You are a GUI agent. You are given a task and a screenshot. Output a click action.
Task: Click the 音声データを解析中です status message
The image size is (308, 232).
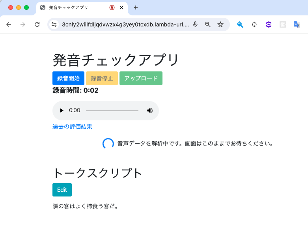(x=196, y=143)
